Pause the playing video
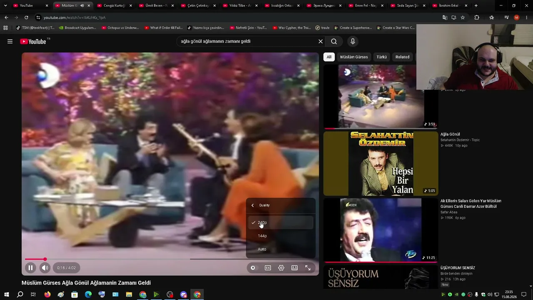The width and height of the screenshot is (533, 300). tap(30, 268)
